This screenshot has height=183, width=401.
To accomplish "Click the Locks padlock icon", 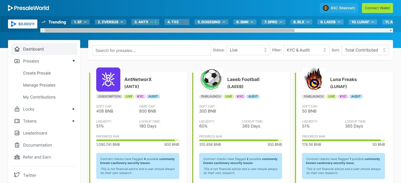I will pyautogui.click(x=17, y=109).
